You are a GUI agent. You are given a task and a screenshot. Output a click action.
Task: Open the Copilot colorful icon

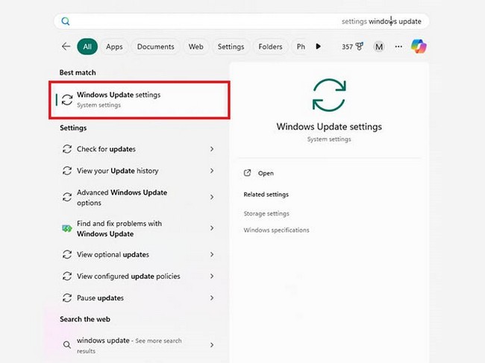(419, 47)
